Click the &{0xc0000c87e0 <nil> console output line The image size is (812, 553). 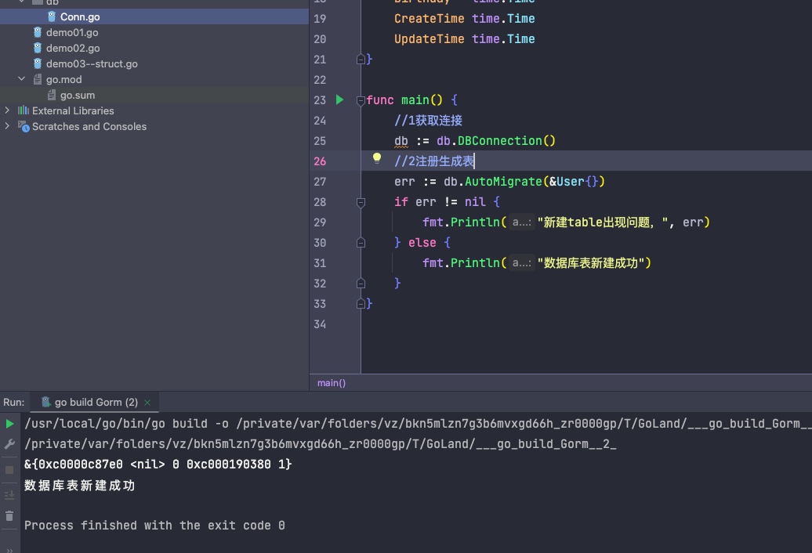click(x=158, y=464)
